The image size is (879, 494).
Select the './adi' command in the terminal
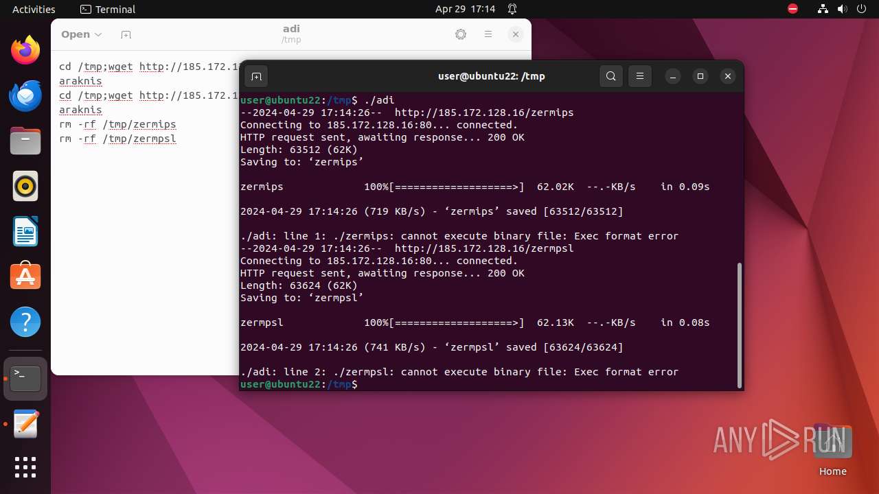(379, 100)
